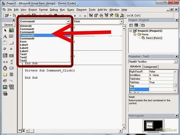Image resolution: width=180 pixels, height=135 pixels.
Task: Open Form Layout Window toolbar icon
Action: [x=101, y=15]
